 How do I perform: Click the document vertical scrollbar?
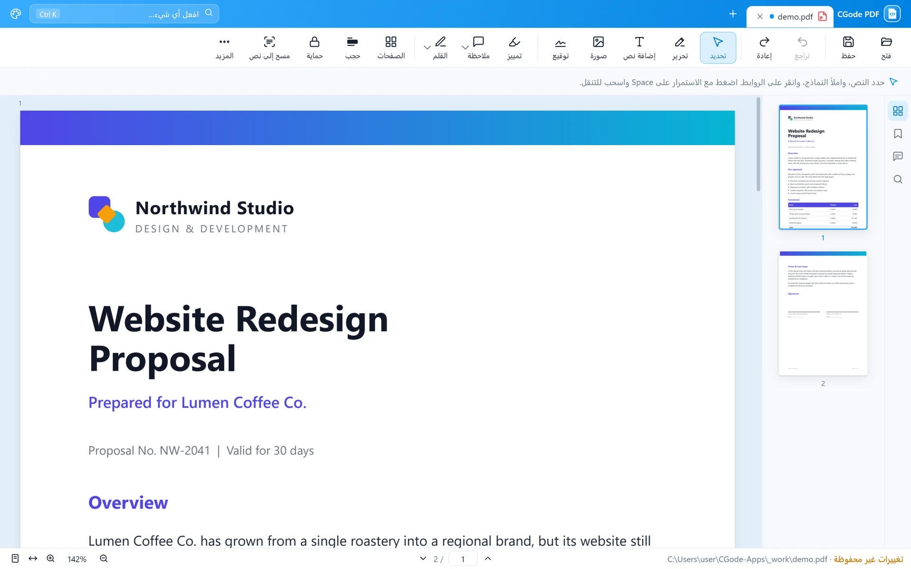pos(758,144)
